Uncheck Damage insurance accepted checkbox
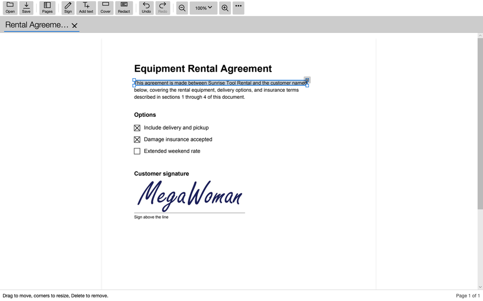This screenshot has height=301, width=483. (x=137, y=139)
